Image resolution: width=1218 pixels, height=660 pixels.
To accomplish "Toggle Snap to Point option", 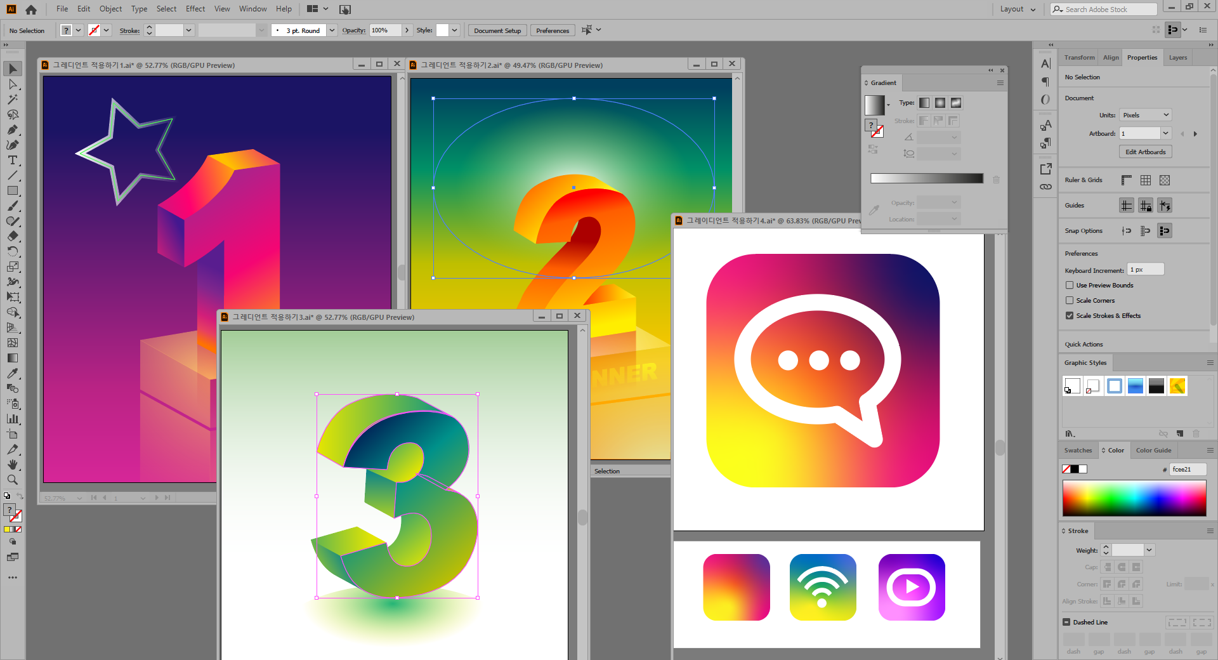I will (1127, 231).
